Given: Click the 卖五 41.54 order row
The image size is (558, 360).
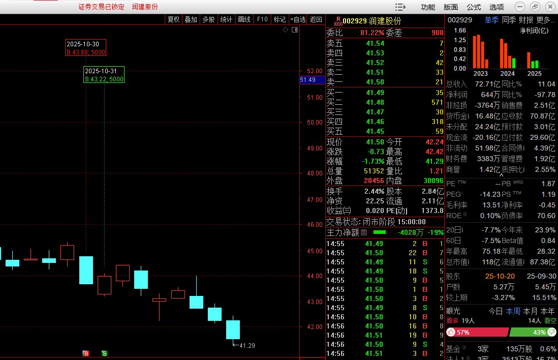Looking at the screenshot, I should (x=385, y=43).
